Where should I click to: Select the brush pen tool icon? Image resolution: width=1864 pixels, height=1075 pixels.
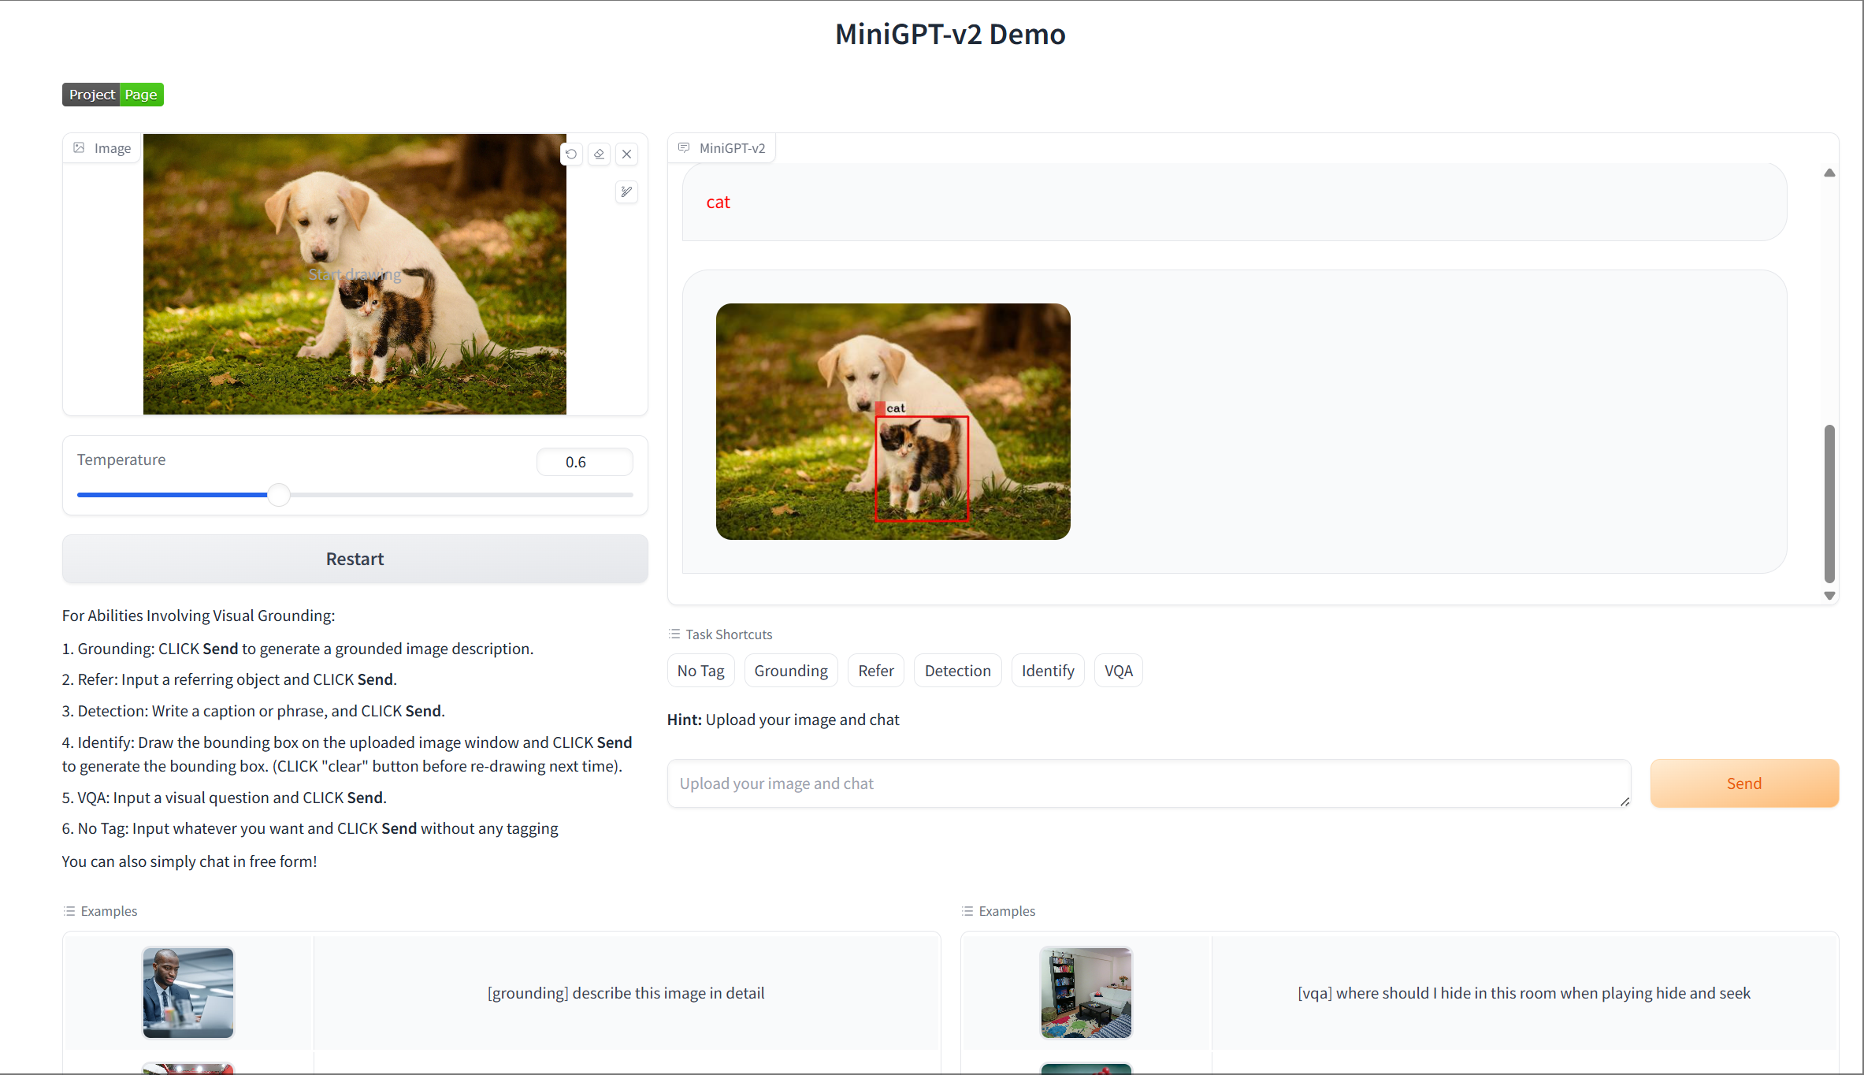tap(626, 192)
